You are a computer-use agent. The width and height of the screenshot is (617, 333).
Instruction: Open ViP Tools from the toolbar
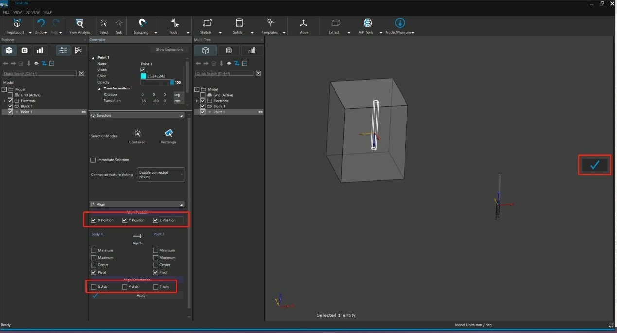pyautogui.click(x=368, y=23)
